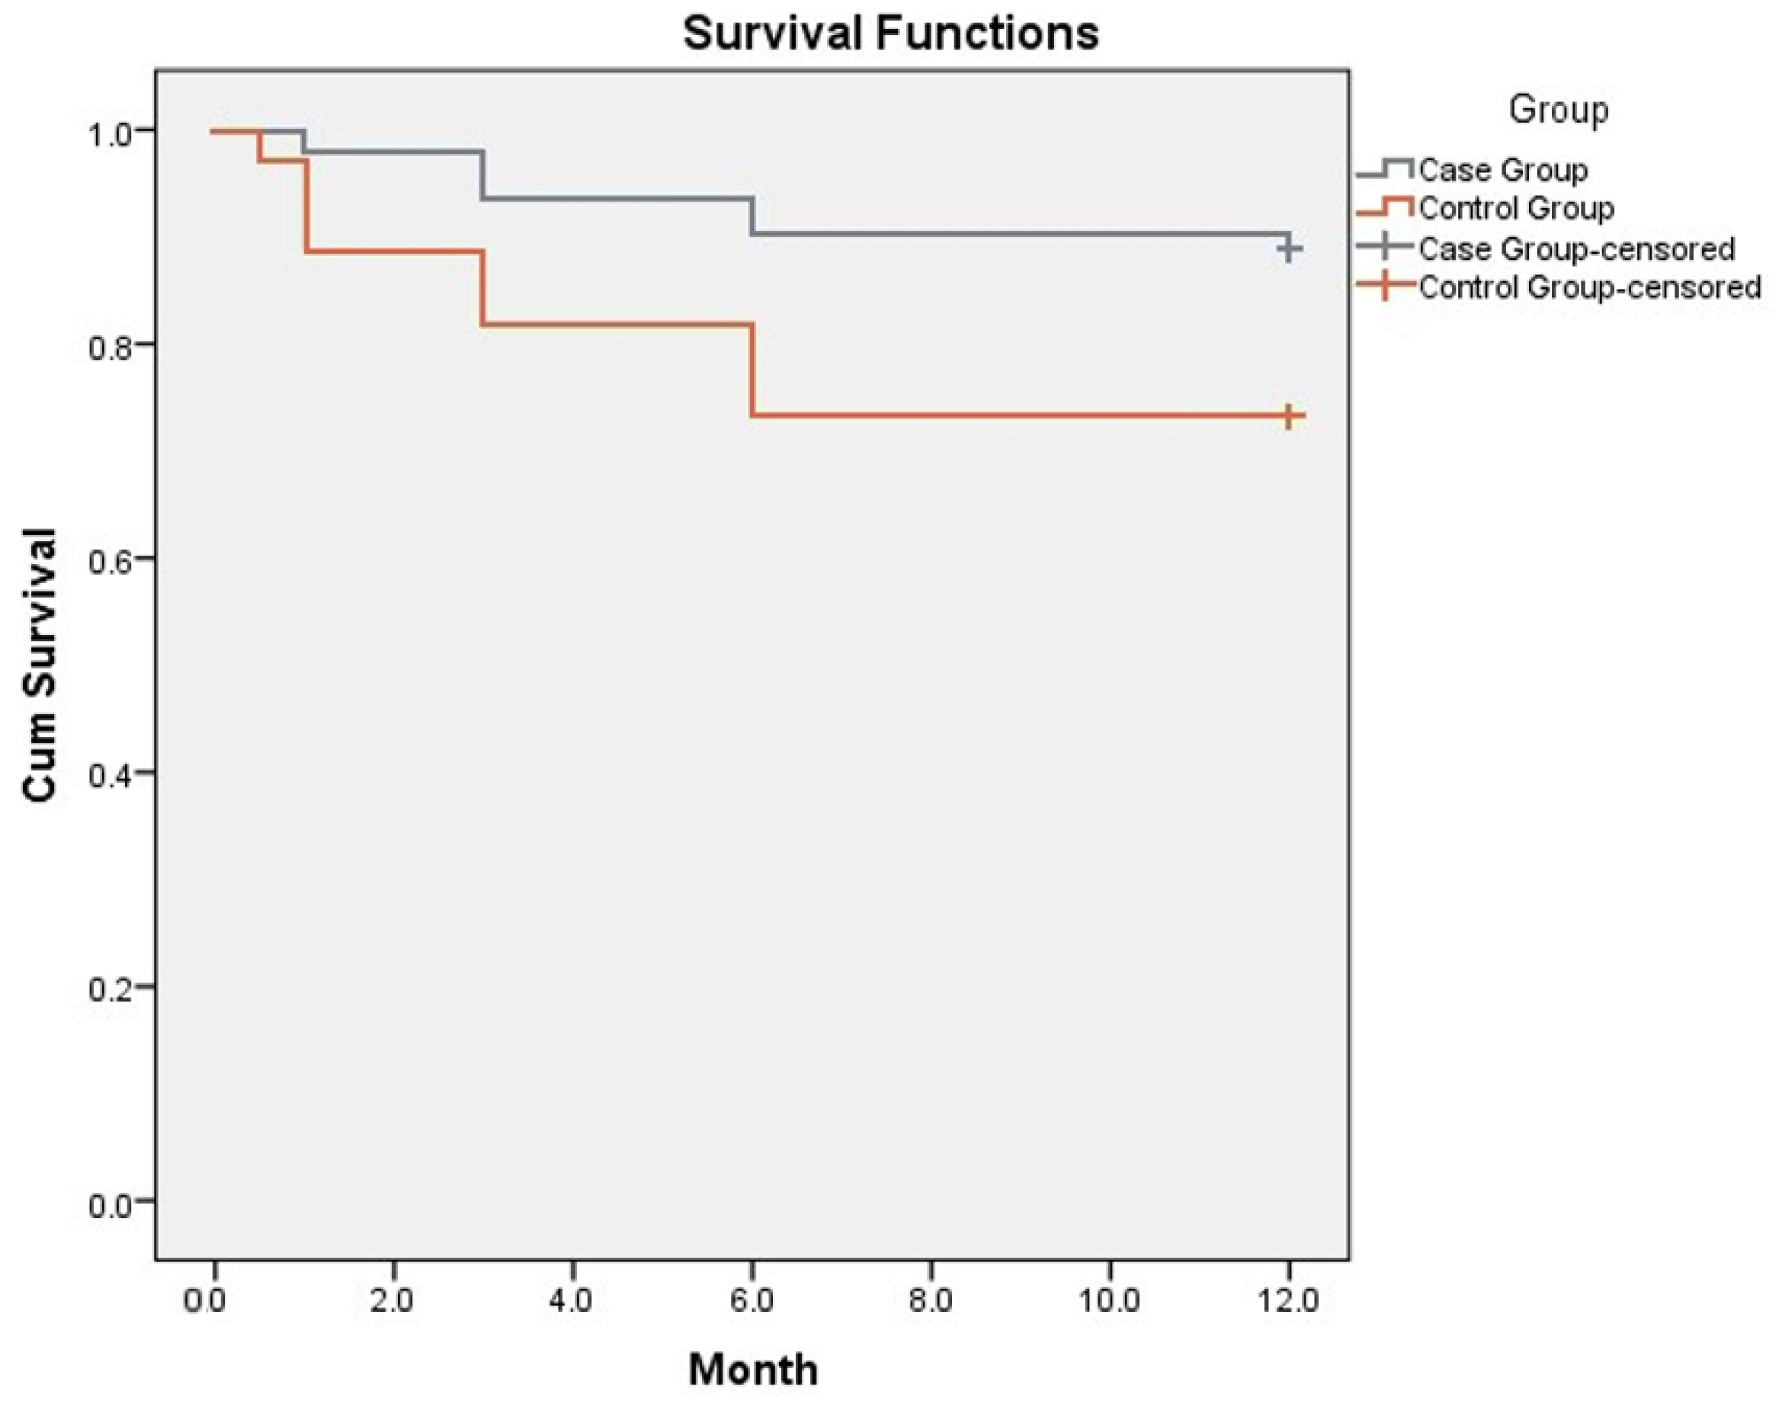
Task: Select the "Group" legend heading
Action: [1558, 109]
